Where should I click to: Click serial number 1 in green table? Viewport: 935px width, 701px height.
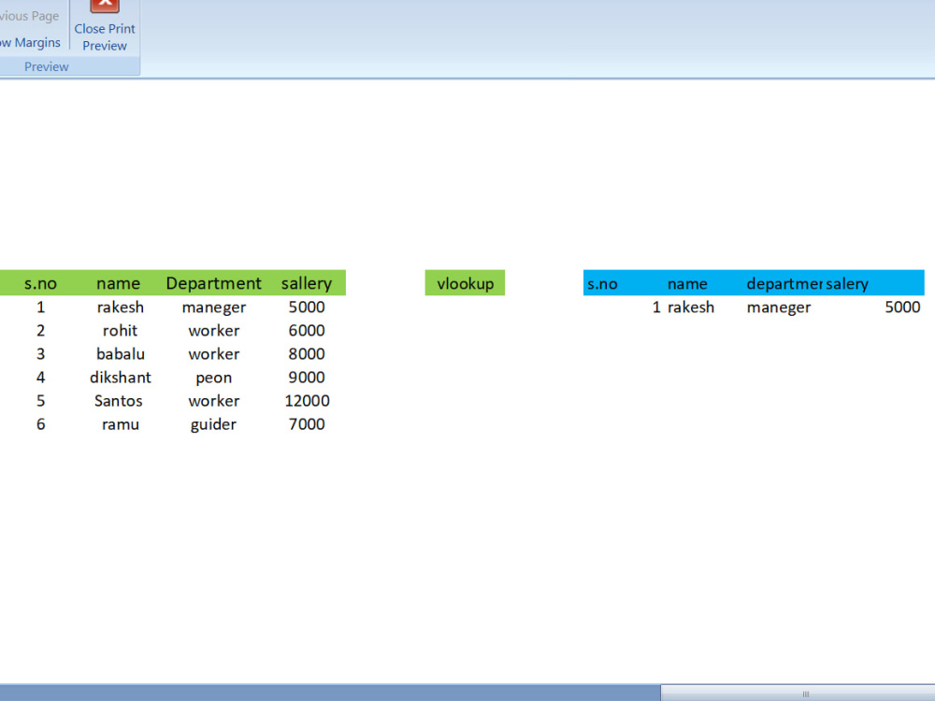40,307
